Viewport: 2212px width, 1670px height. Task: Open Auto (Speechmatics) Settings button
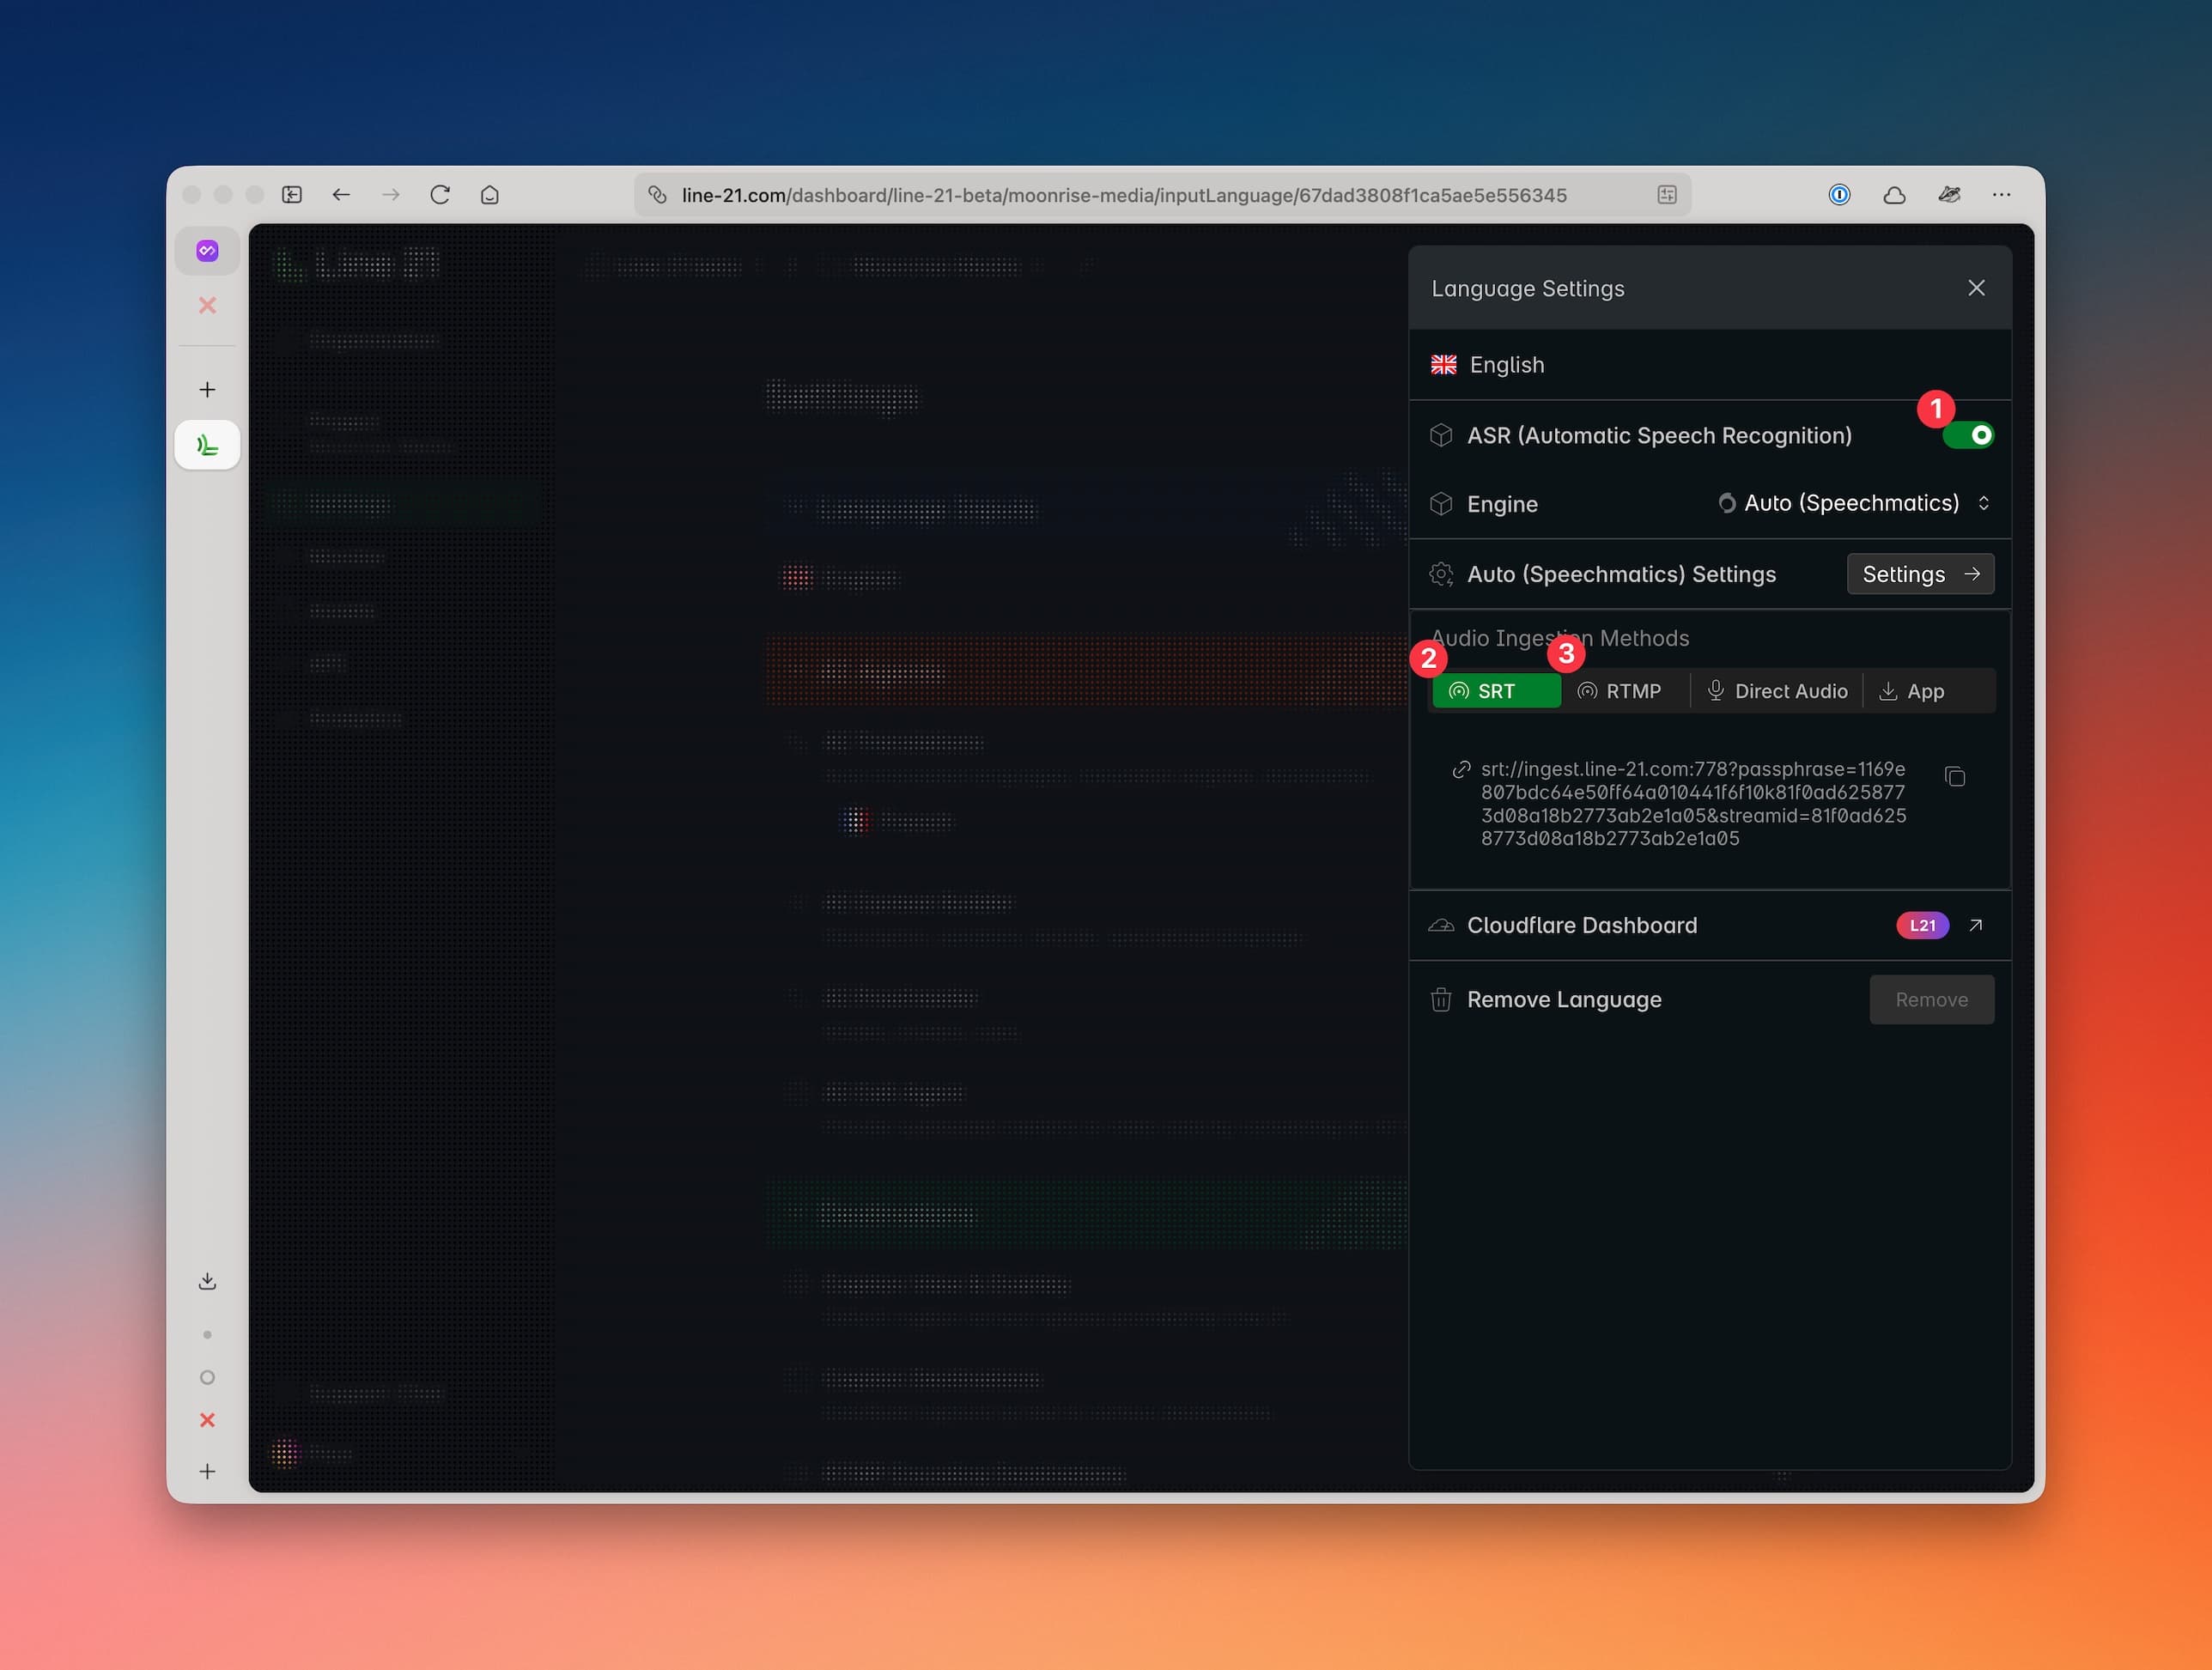[x=1920, y=574]
